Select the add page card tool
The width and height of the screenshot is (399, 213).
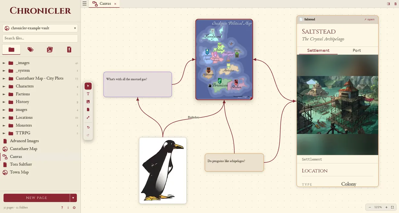pyautogui.click(x=88, y=109)
